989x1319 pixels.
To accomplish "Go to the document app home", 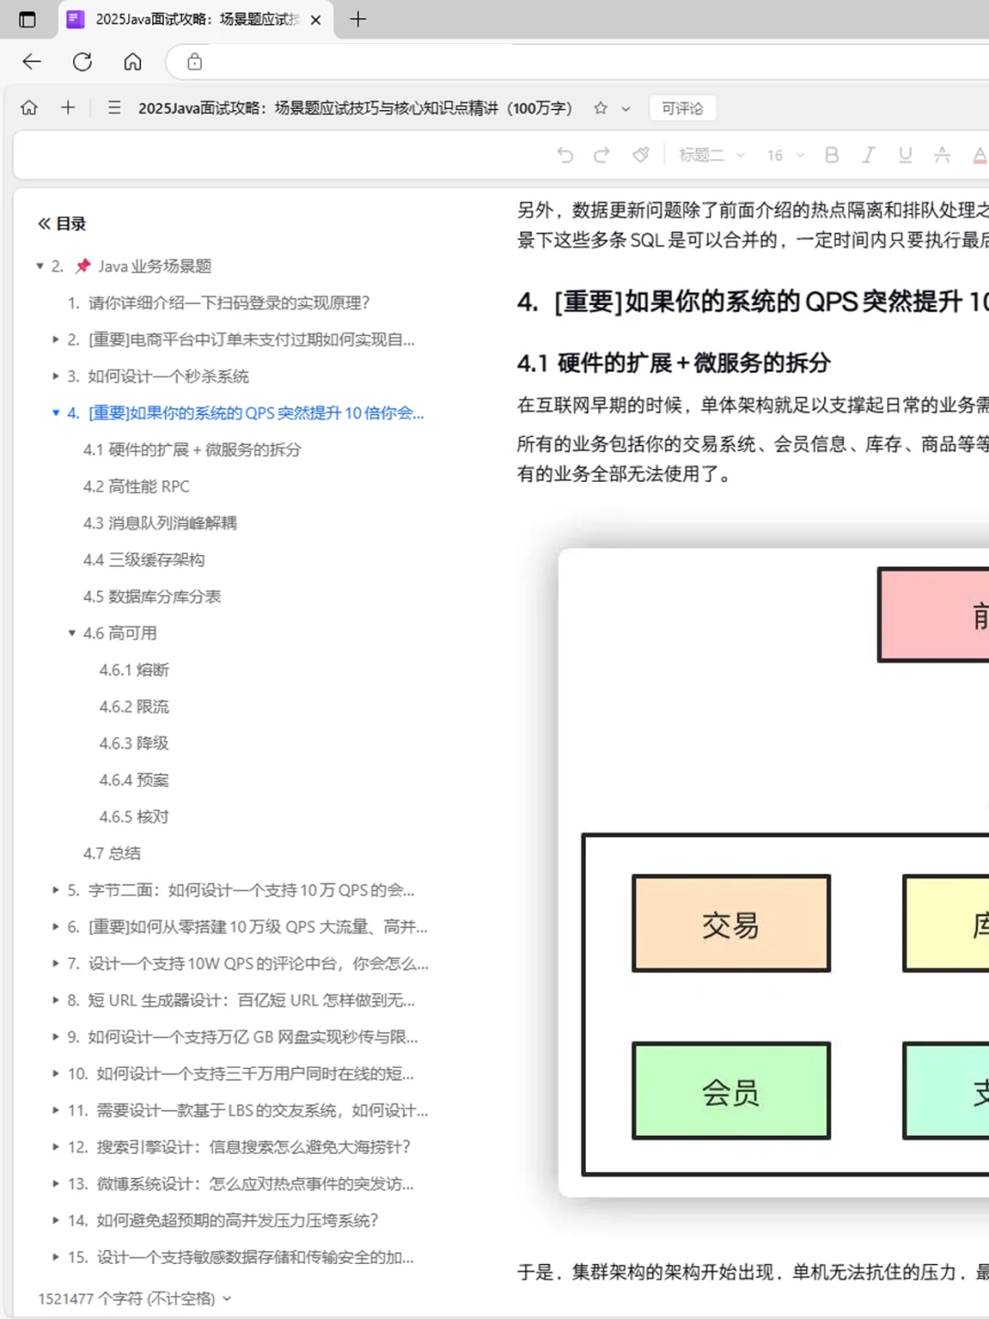I will [29, 107].
